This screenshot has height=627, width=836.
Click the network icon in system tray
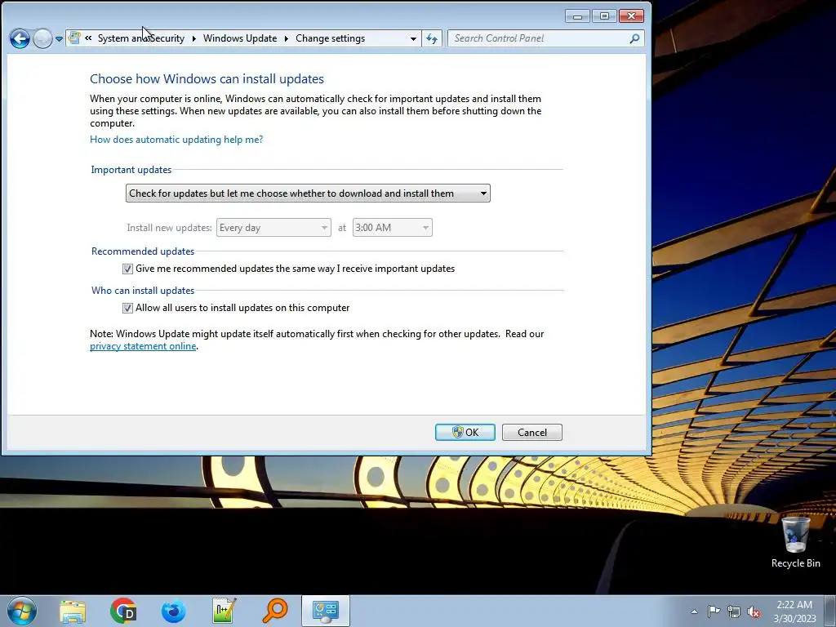coord(734,611)
